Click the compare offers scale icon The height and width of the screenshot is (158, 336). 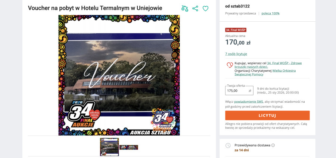point(185,8)
